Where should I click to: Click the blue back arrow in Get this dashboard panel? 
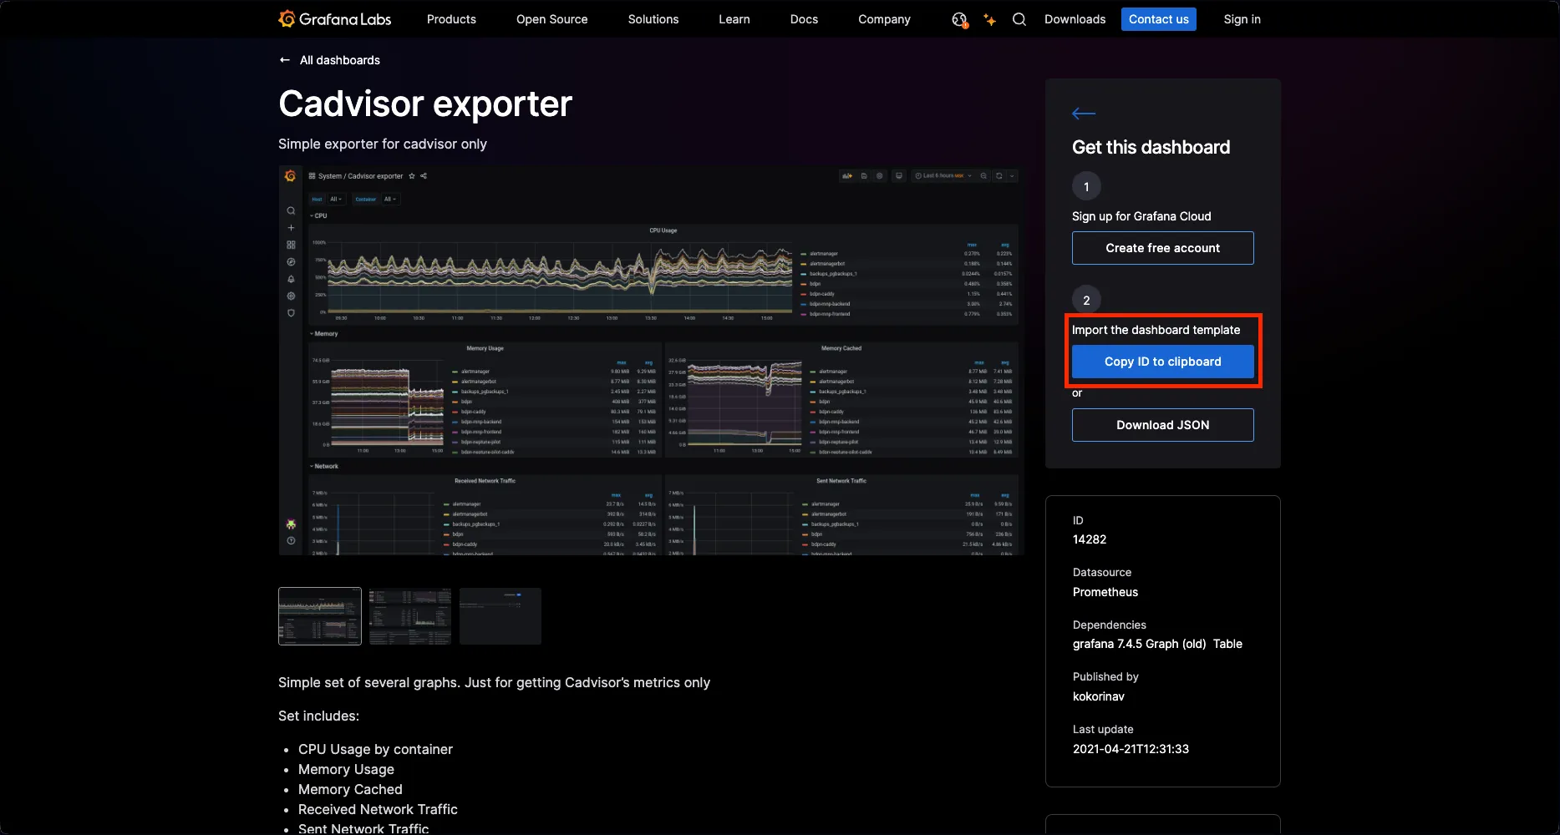click(1084, 114)
